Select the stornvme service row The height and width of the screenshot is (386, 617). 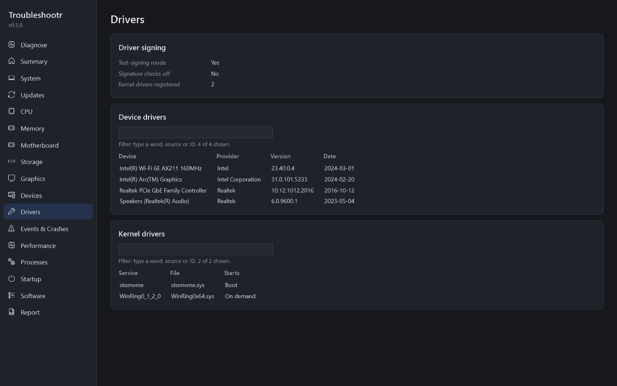click(188, 285)
